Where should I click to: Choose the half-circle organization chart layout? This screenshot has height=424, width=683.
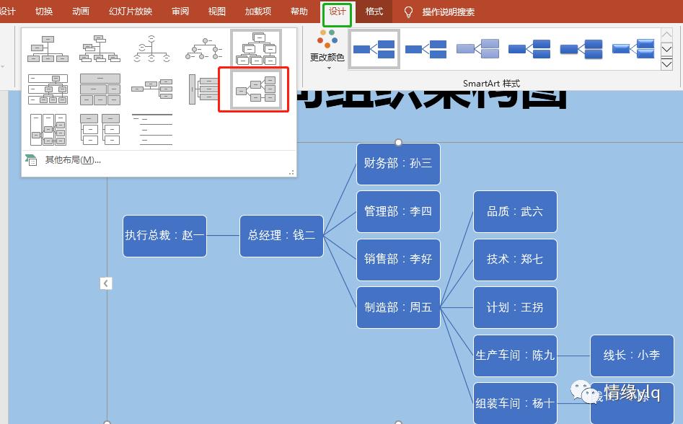(151, 48)
